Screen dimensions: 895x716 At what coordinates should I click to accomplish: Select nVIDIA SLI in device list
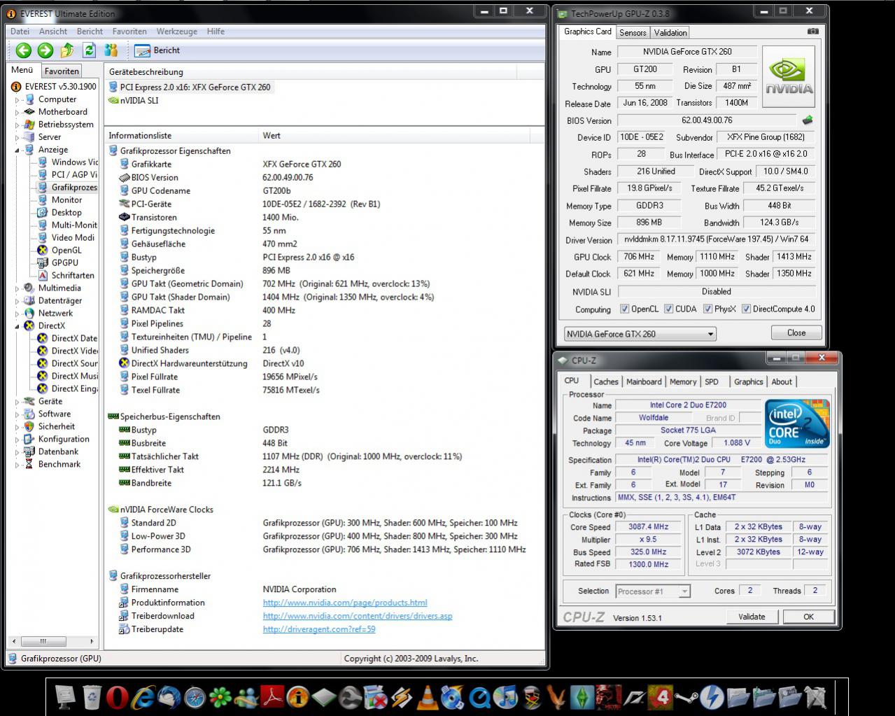[x=139, y=100]
